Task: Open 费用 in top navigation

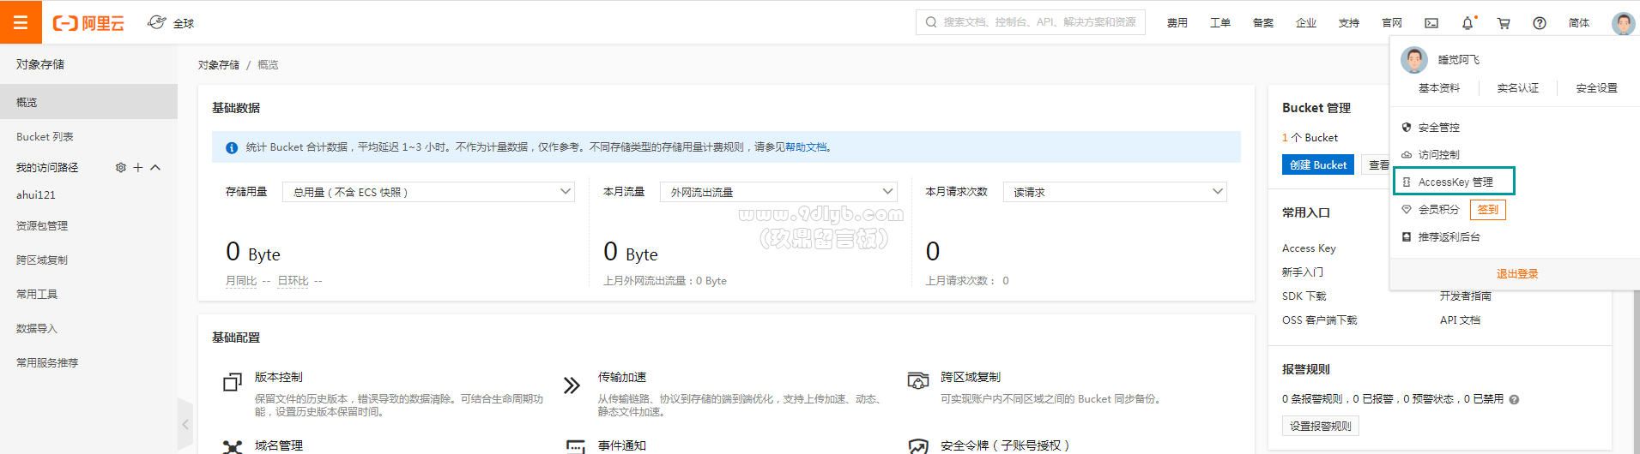Action: tap(1177, 23)
